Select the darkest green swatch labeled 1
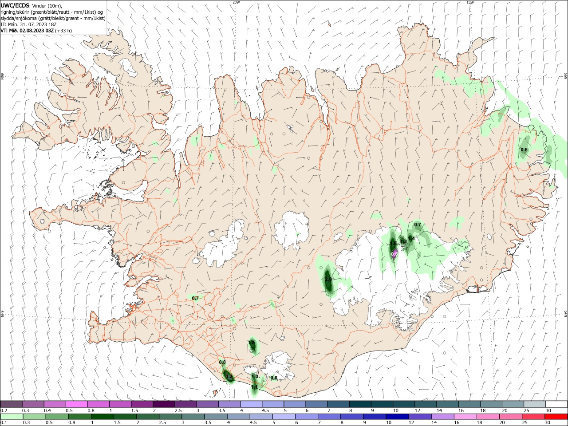This screenshot has width=568, height=426. (x=102, y=417)
